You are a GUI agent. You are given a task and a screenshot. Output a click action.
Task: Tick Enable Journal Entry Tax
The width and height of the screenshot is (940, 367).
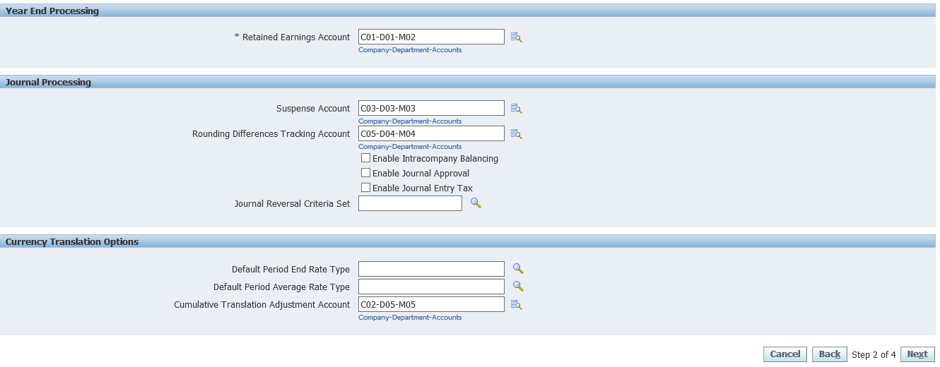coord(365,188)
